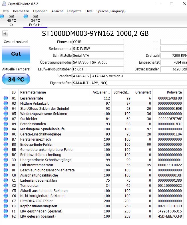Click the Eingeschaltet count value 7684
Viewport: 187px width, 225px height.
174,62
